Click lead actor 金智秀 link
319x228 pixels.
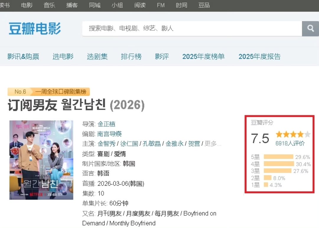coord(106,144)
